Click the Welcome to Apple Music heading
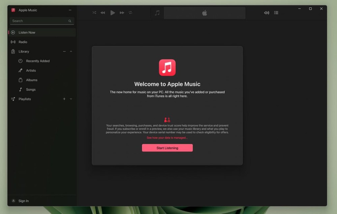 pyautogui.click(x=167, y=84)
